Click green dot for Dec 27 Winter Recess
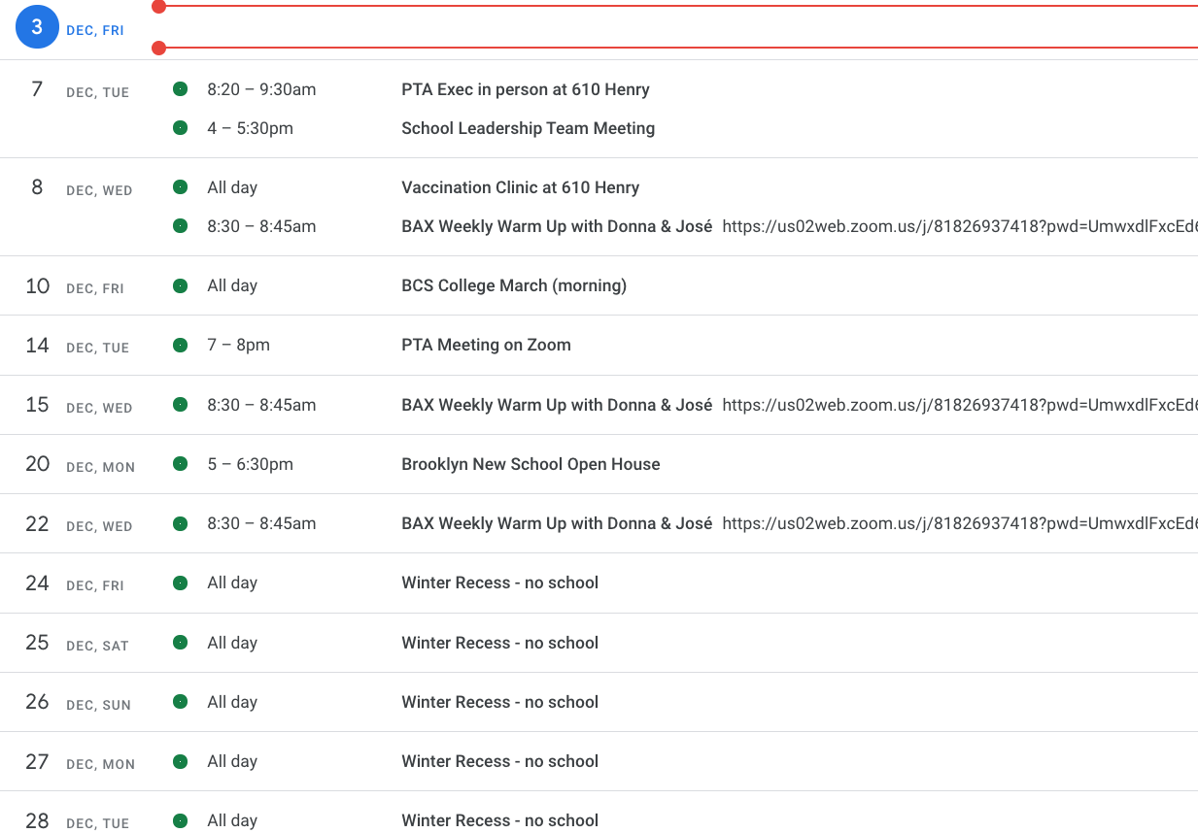Image resolution: width=1198 pixels, height=833 pixels. coord(180,761)
